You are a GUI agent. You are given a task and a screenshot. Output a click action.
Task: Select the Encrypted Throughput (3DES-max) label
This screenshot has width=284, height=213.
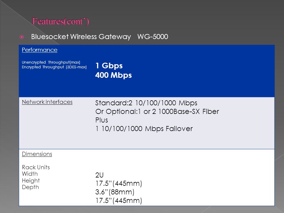click(x=54, y=67)
